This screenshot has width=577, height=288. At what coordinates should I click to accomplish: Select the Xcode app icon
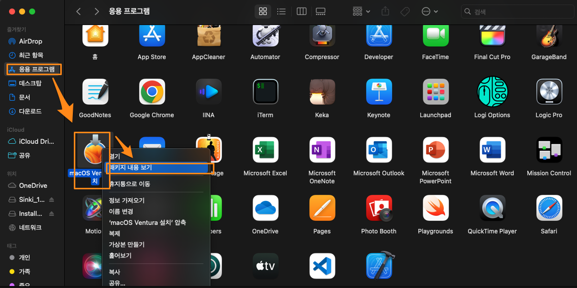point(381,265)
